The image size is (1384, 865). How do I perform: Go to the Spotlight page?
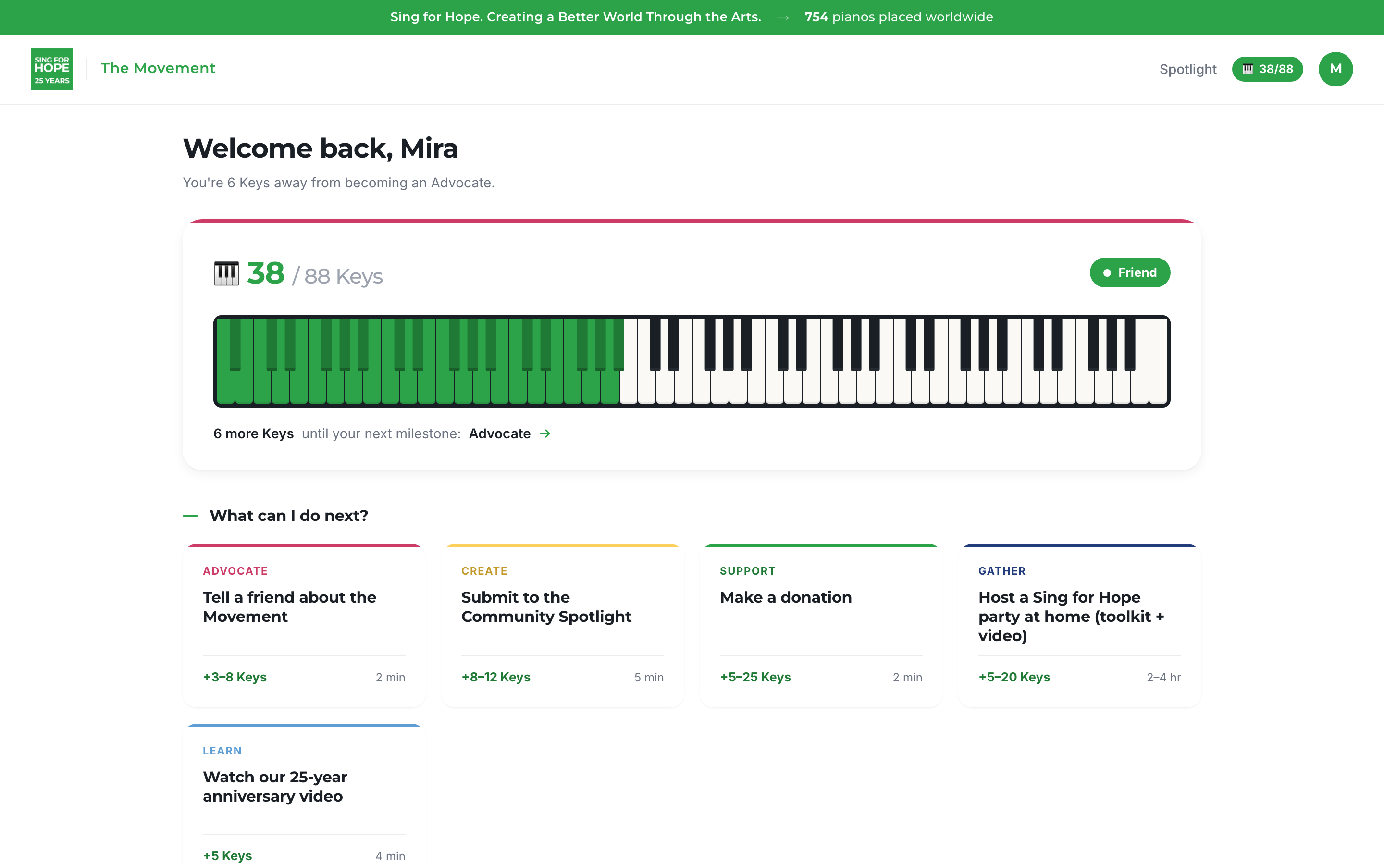click(1188, 69)
